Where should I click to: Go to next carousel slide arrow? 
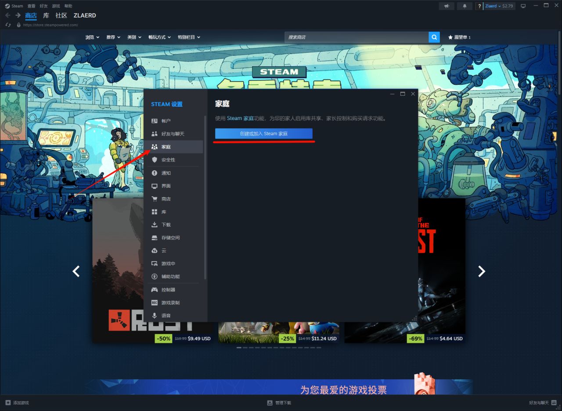(481, 271)
